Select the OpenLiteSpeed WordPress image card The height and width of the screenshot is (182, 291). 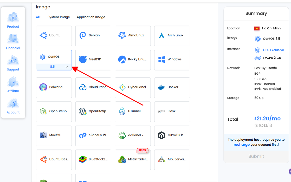coord(93,112)
